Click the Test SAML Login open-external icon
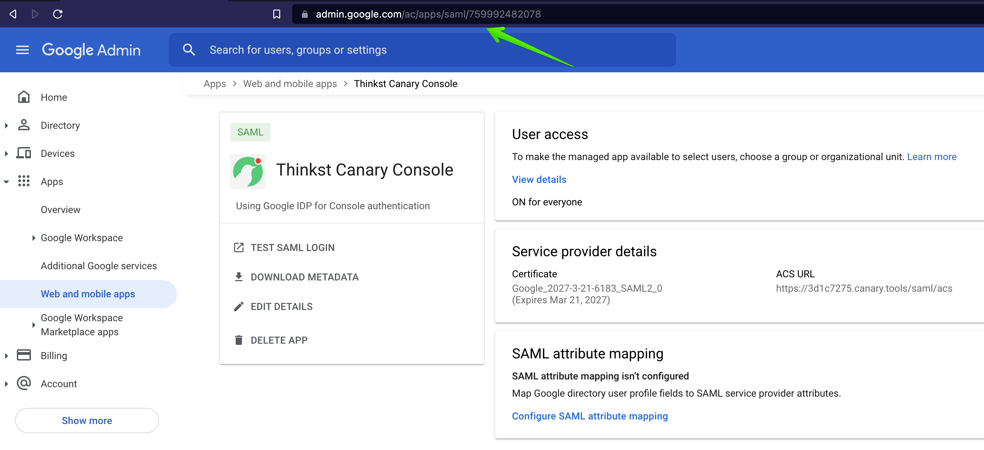The image size is (984, 450). (x=239, y=247)
